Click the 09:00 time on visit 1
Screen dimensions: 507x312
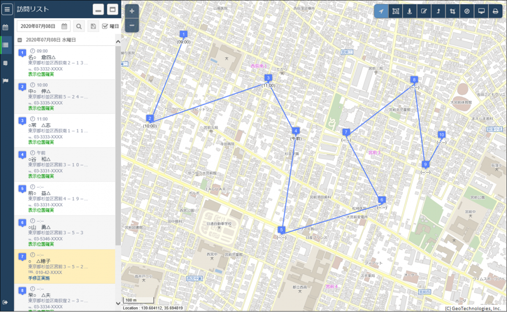click(42, 51)
